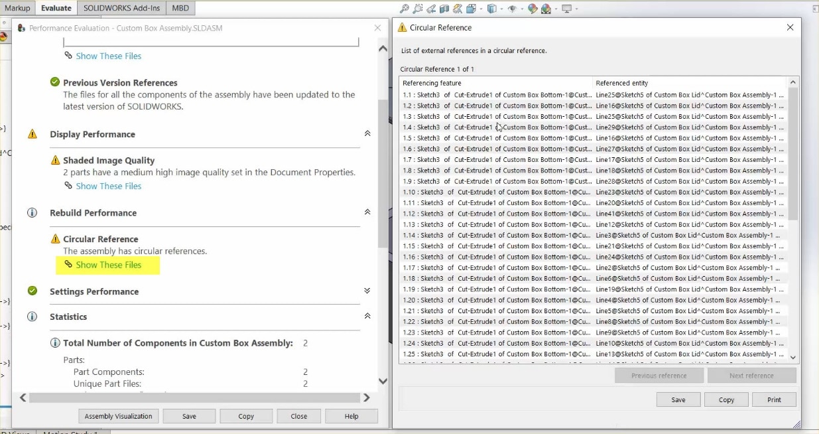
Task: Collapse the Display Performance section
Action: [x=367, y=133]
